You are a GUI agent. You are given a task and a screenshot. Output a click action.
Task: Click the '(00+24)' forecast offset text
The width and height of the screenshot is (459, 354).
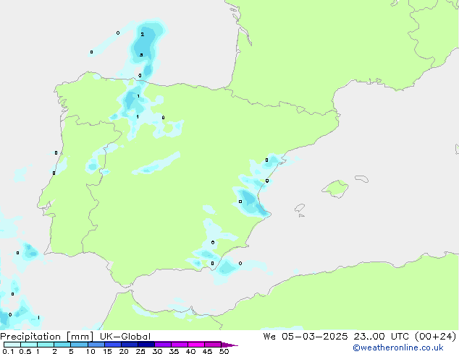(x=435, y=337)
